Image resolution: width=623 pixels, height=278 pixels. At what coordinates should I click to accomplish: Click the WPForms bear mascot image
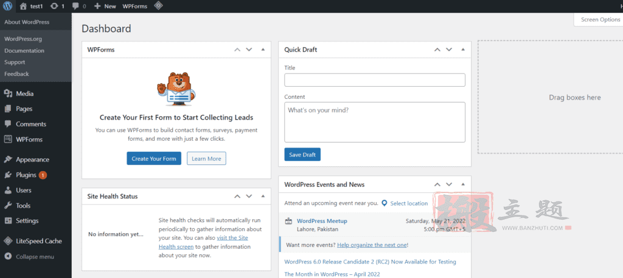point(176,89)
